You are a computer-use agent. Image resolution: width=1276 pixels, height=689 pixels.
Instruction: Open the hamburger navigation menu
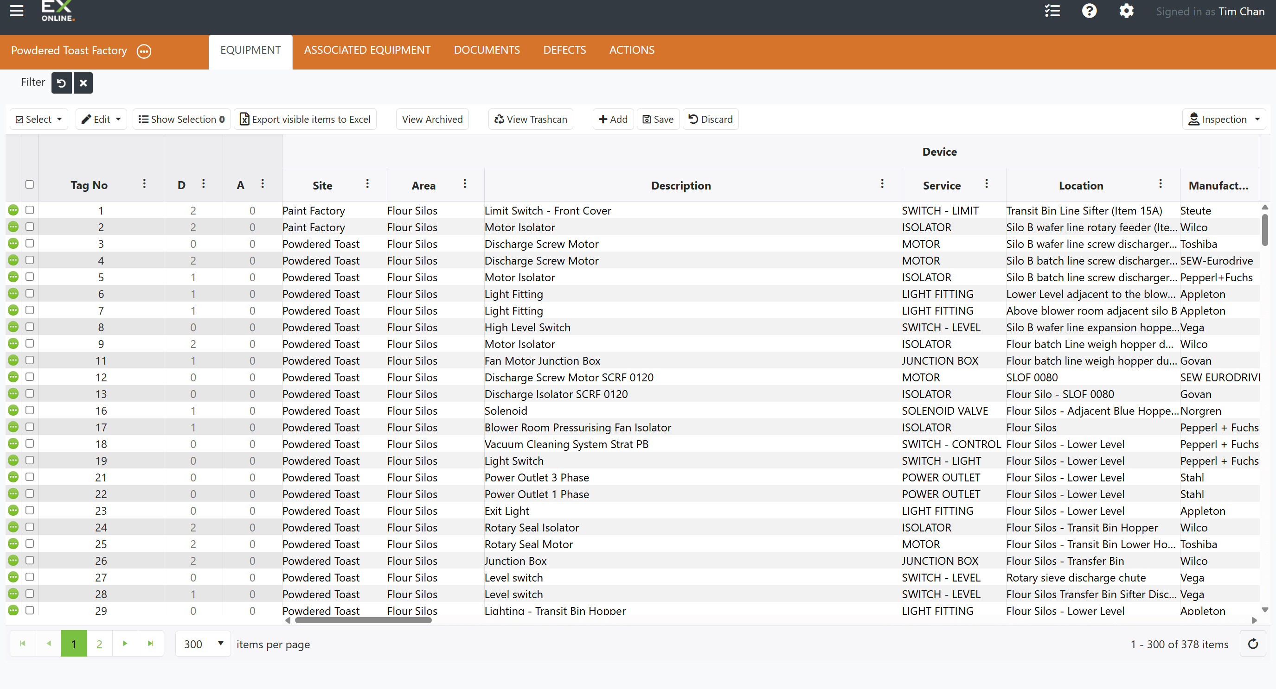(x=17, y=11)
